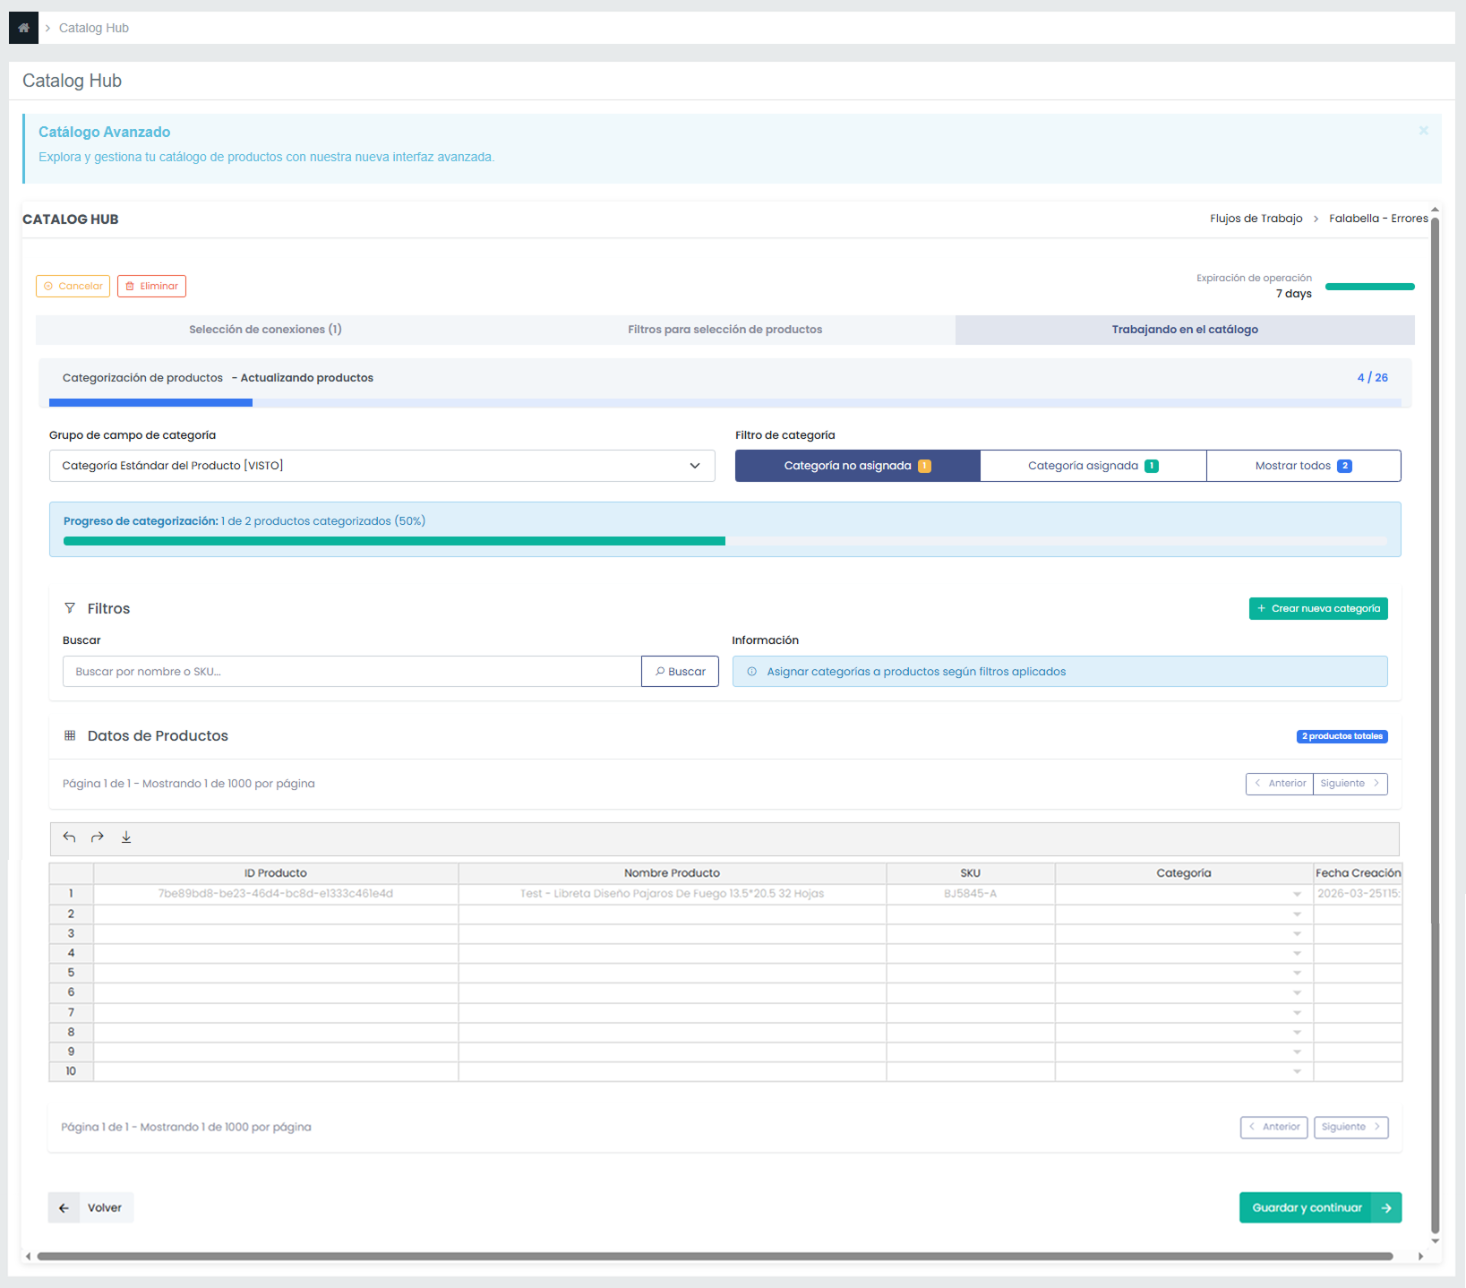Select the Categoría no asignada filter

[x=857, y=466]
